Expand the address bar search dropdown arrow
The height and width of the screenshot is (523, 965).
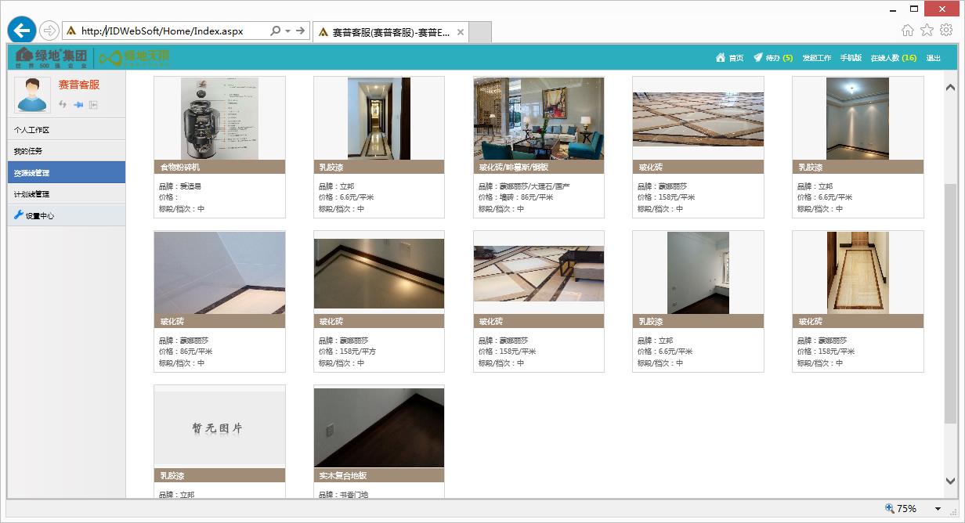287,31
